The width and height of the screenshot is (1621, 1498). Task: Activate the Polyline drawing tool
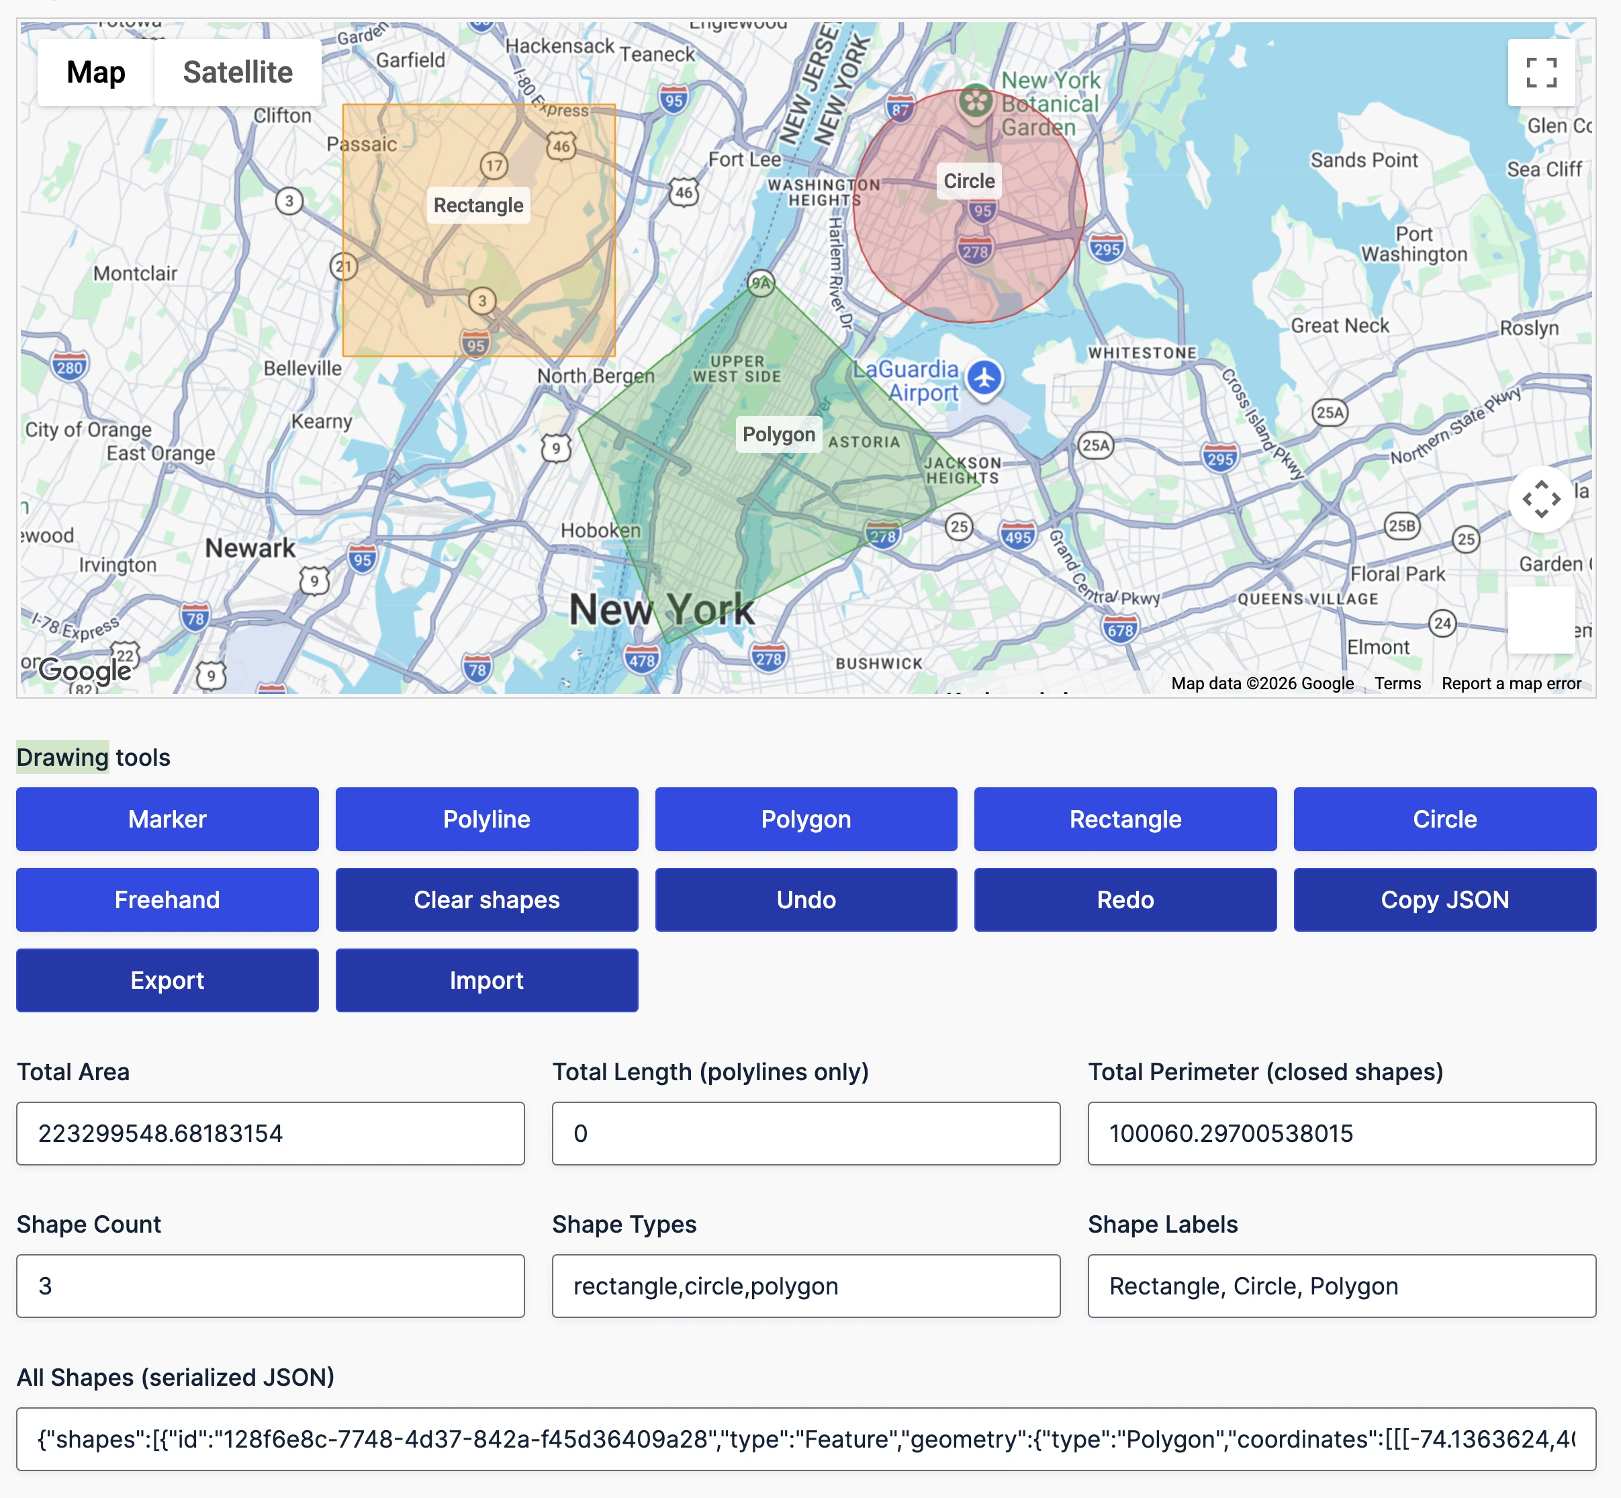click(487, 819)
